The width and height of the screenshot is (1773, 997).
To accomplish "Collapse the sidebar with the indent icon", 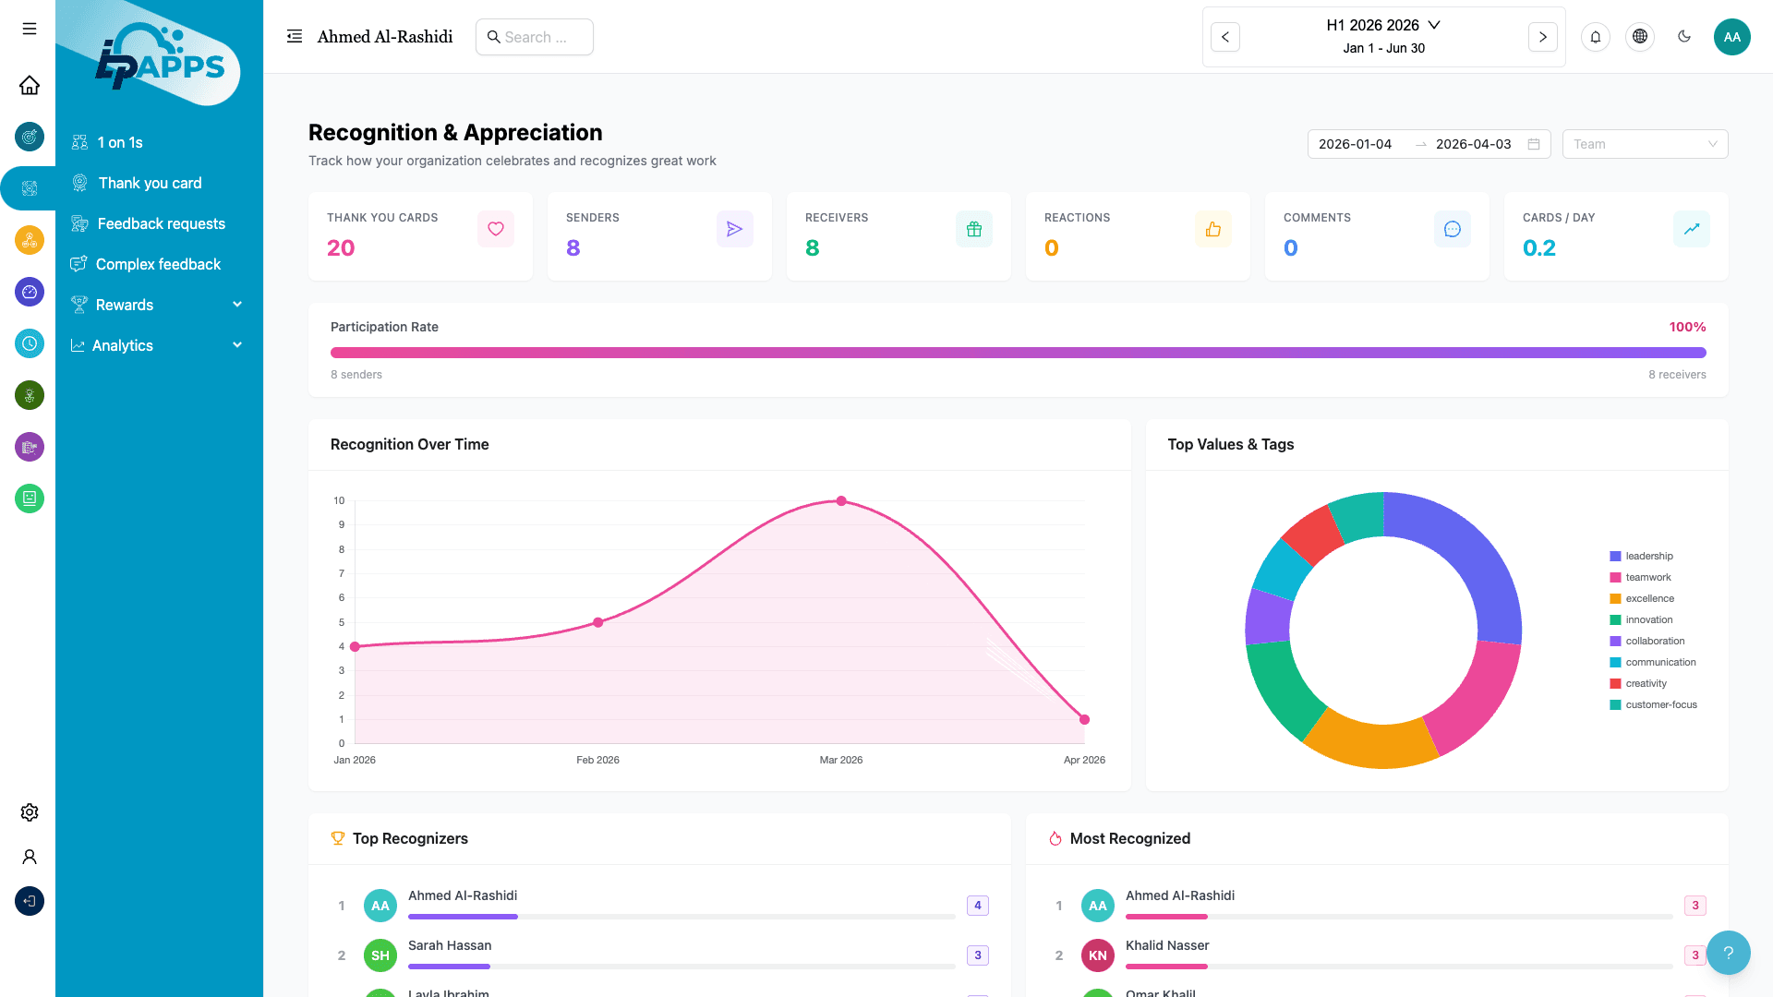I will pyautogui.click(x=295, y=36).
